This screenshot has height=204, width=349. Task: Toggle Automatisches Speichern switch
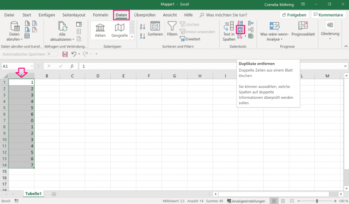click(53, 54)
